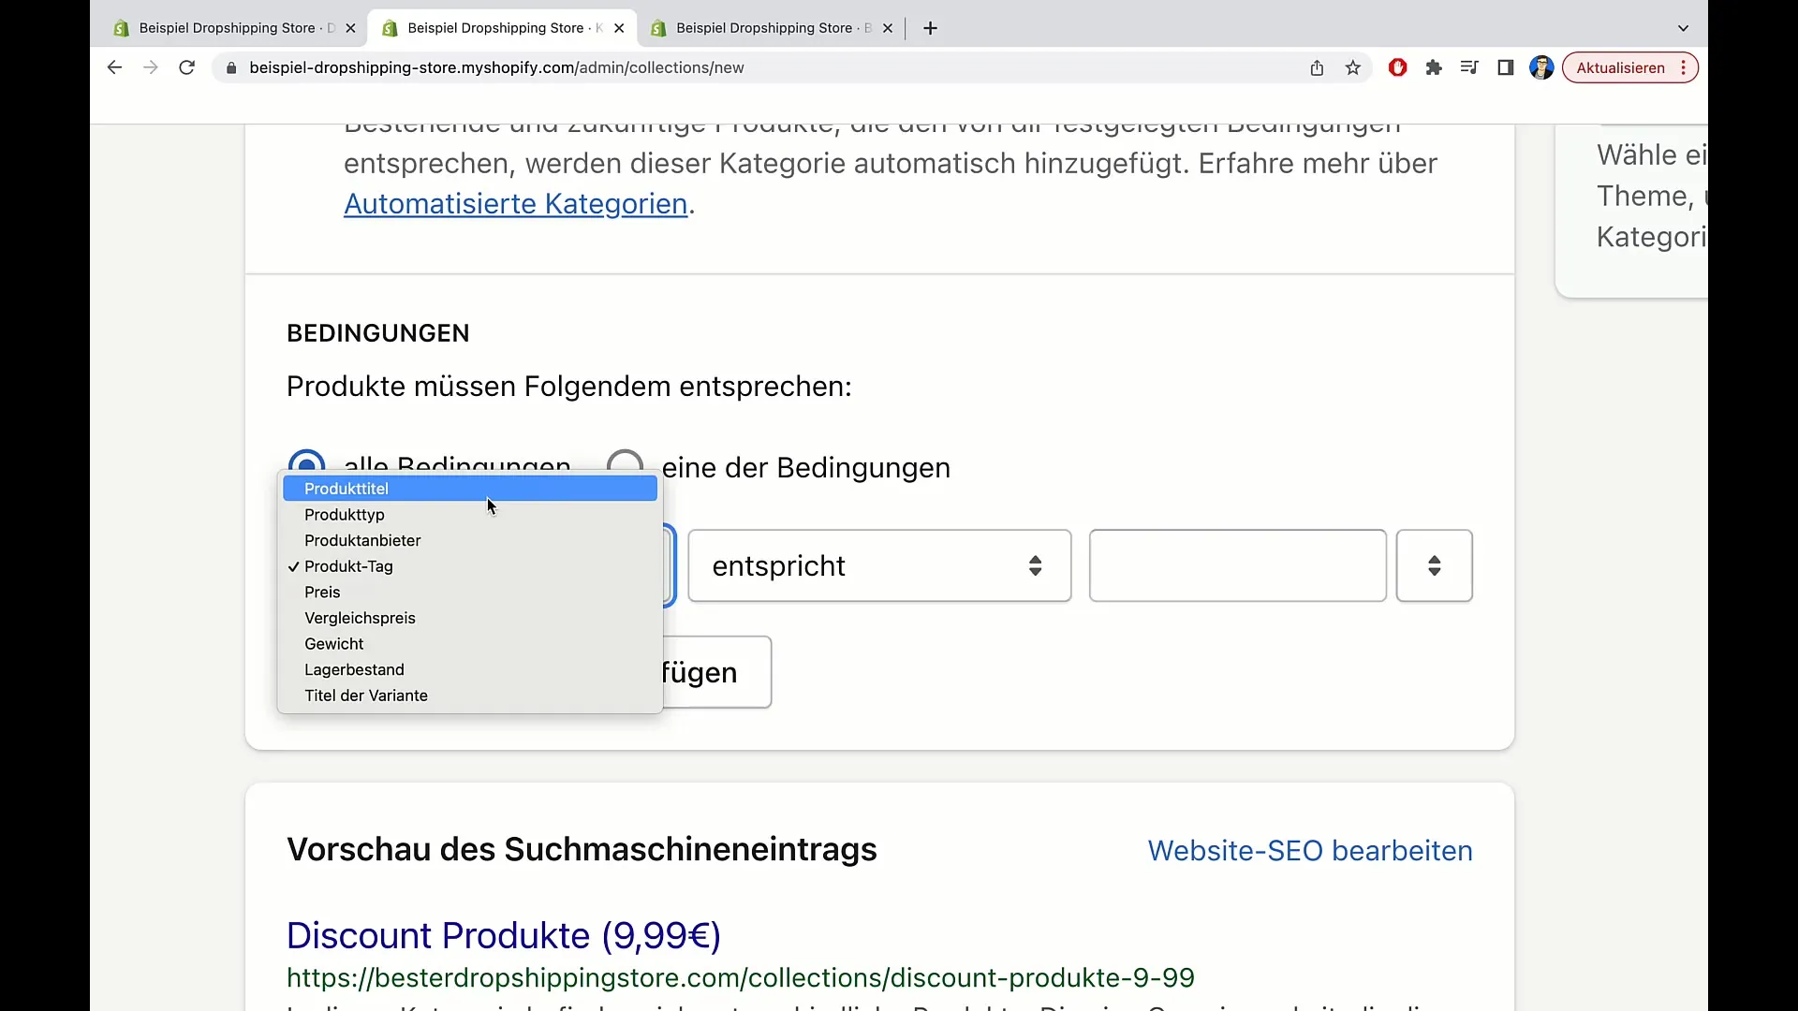This screenshot has width=1798, height=1011.
Task: Open the red Opera-style extension icon
Action: click(1398, 67)
